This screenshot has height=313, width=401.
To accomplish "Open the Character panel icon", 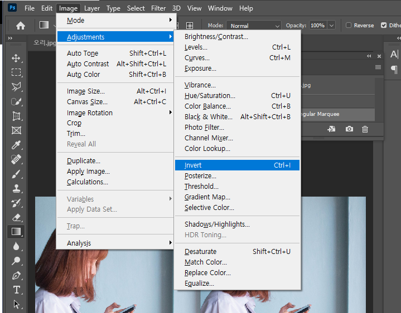I will [394, 54].
